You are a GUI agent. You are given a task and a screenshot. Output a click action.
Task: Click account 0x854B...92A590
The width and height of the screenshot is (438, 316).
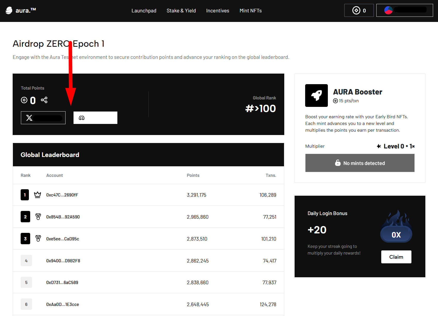63,217
